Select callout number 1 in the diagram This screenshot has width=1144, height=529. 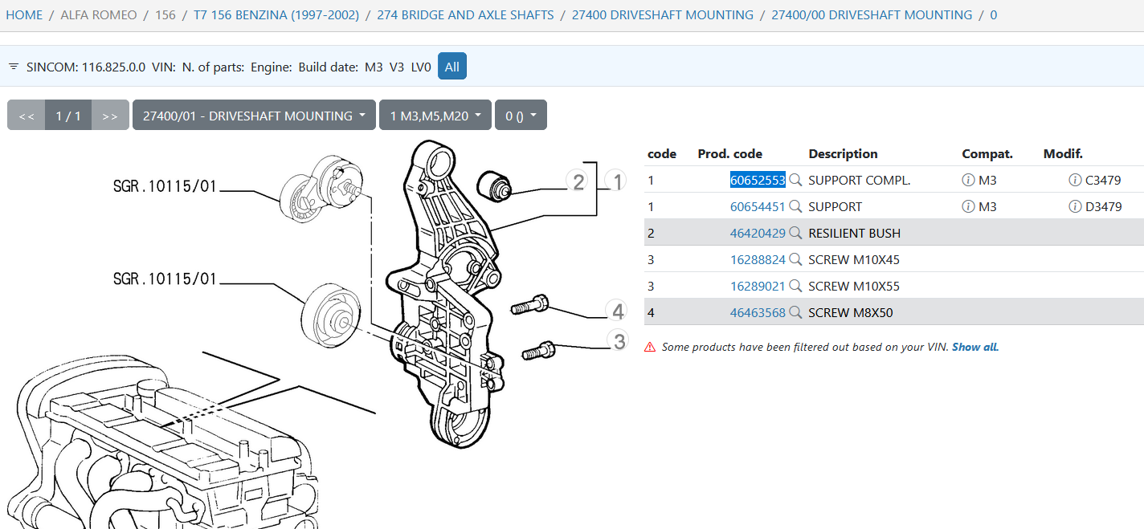(x=615, y=181)
